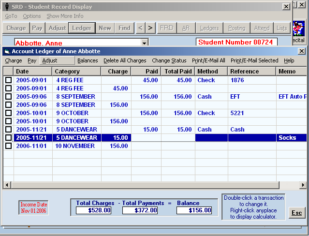
Task: Click the Ledger toolbar button
Action: 82,28
